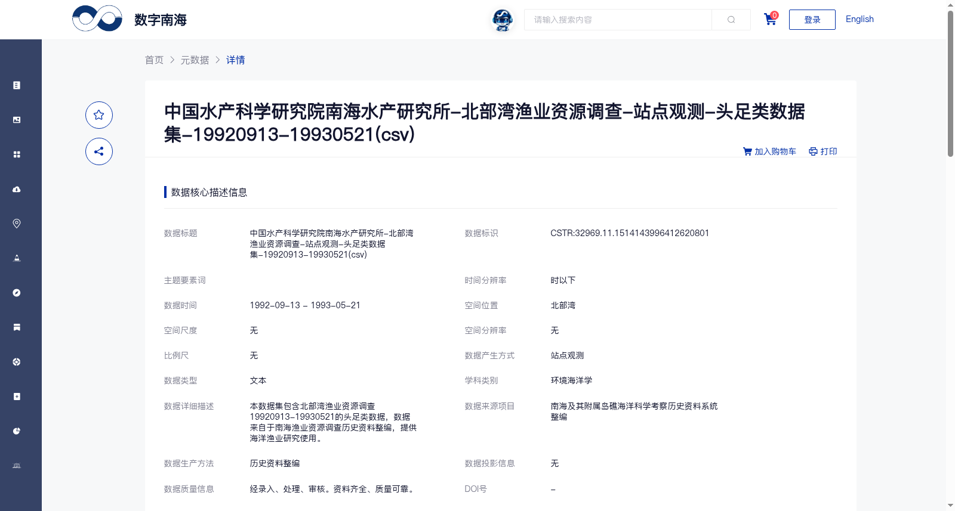Click the CSTR:32969.11.1514143996412620801 identifier
This screenshot has height=511, width=955.
630,233
